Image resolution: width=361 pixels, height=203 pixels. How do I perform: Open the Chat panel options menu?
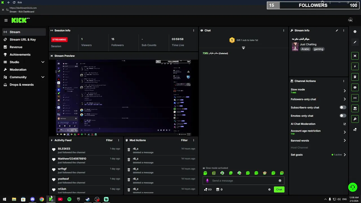(284, 30)
